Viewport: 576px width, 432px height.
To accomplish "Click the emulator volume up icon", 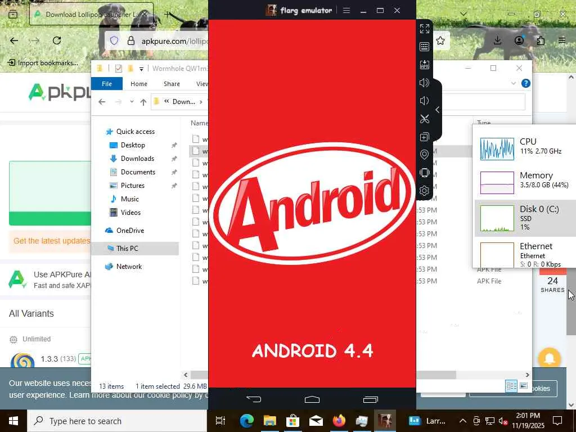I will click(x=424, y=83).
